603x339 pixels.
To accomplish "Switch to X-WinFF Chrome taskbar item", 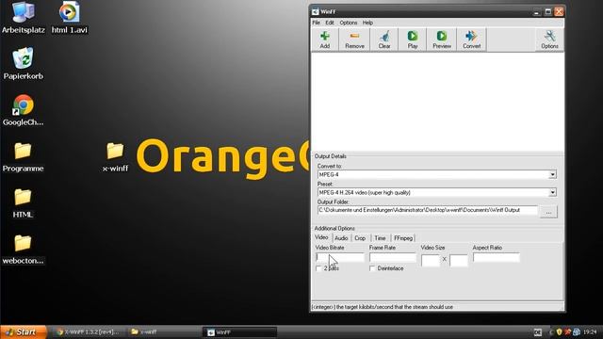I will [88, 332].
